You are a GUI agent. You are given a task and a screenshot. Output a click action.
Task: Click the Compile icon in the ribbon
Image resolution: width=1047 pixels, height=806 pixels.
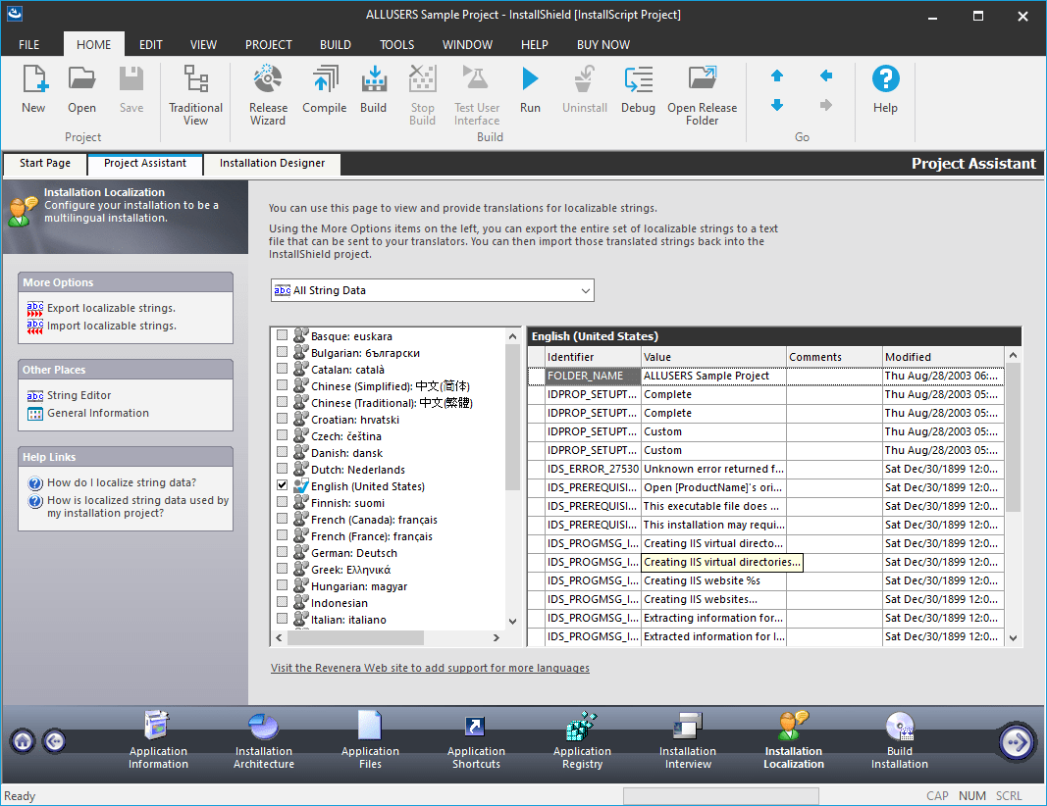click(324, 93)
